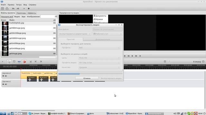Skip to end of preview
This screenshot has width=206, height=115.
[140, 56]
